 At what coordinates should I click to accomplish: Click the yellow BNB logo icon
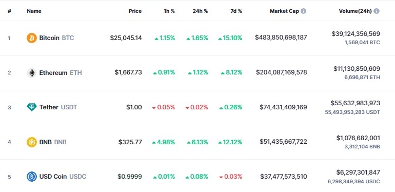[x=32, y=142]
